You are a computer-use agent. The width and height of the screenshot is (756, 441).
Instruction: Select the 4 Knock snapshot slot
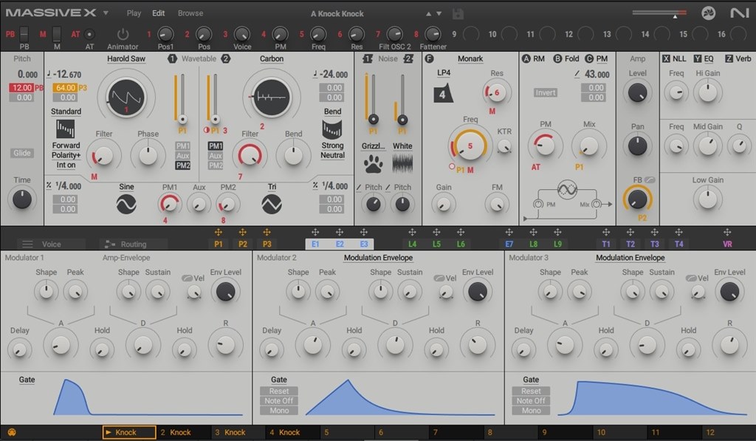click(x=292, y=431)
